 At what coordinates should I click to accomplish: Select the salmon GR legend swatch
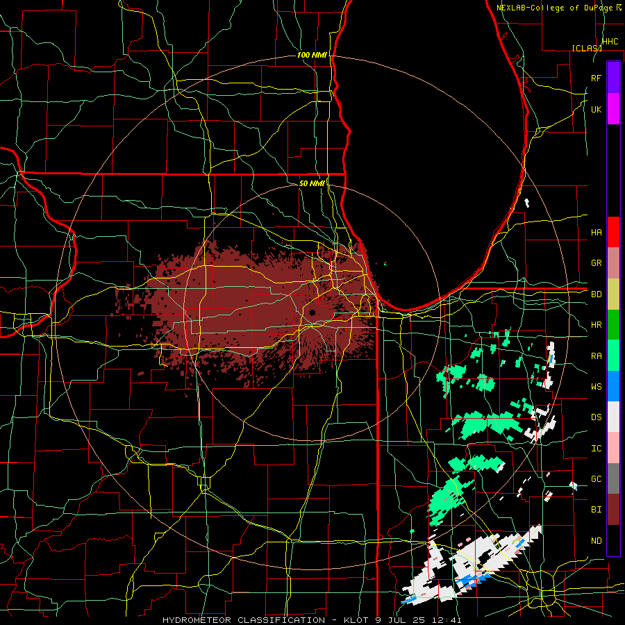point(613,262)
